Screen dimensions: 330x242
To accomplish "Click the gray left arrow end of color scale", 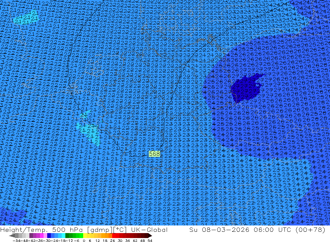I will 12,235.
